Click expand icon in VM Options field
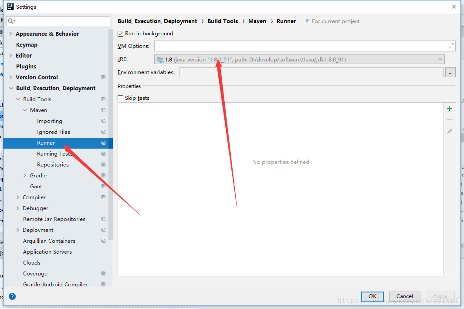Image resolution: width=464 pixels, height=309 pixels. [x=451, y=46]
